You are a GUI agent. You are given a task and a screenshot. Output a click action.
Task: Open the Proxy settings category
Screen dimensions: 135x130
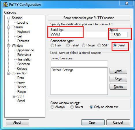point(21,82)
